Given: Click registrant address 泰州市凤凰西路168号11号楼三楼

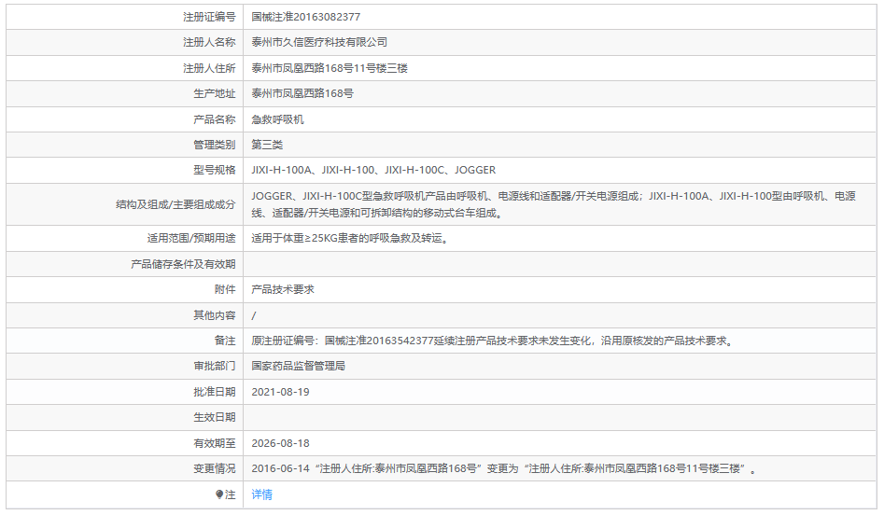Looking at the screenshot, I should (x=330, y=68).
